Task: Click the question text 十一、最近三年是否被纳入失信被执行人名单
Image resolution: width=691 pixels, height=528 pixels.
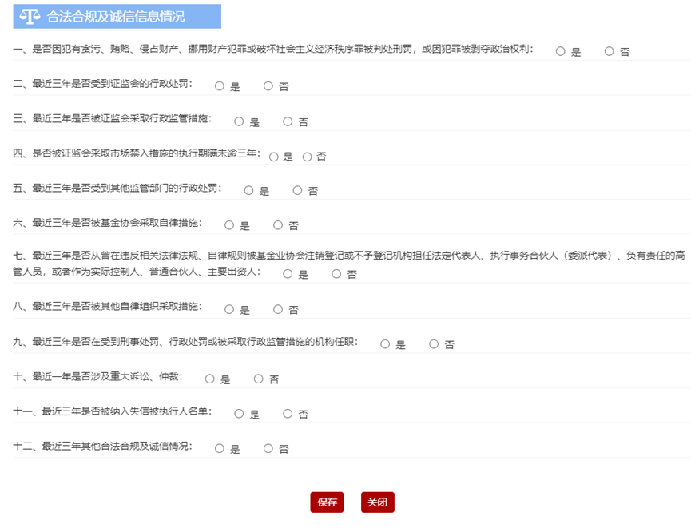Action: click(112, 411)
